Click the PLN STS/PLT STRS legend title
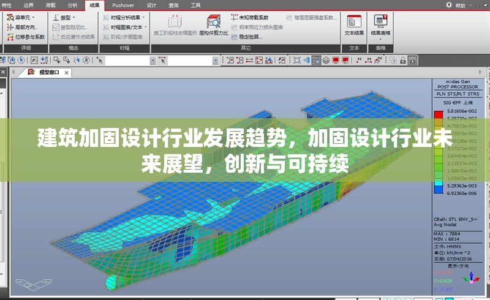 [x=458, y=94]
